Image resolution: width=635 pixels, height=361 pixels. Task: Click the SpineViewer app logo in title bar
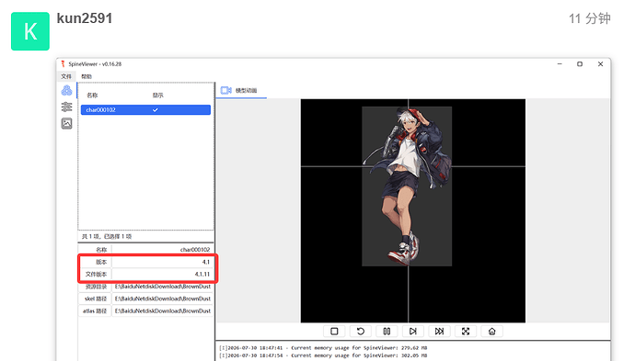click(63, 64)
